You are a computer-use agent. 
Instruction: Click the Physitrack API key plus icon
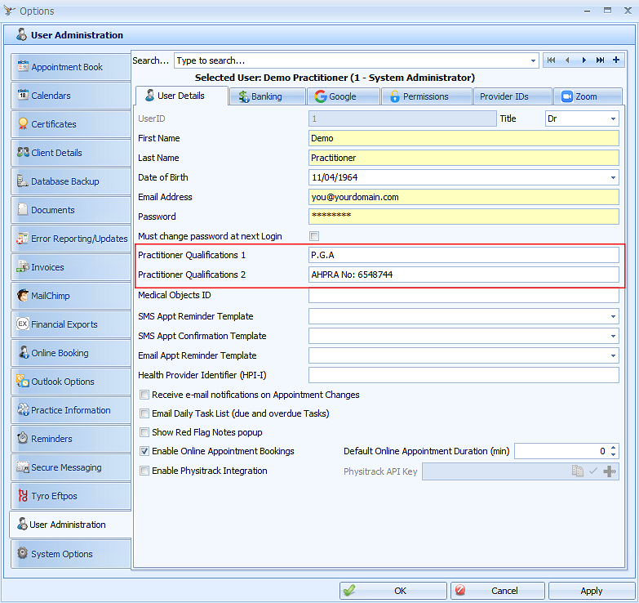(x=610, y=471)
